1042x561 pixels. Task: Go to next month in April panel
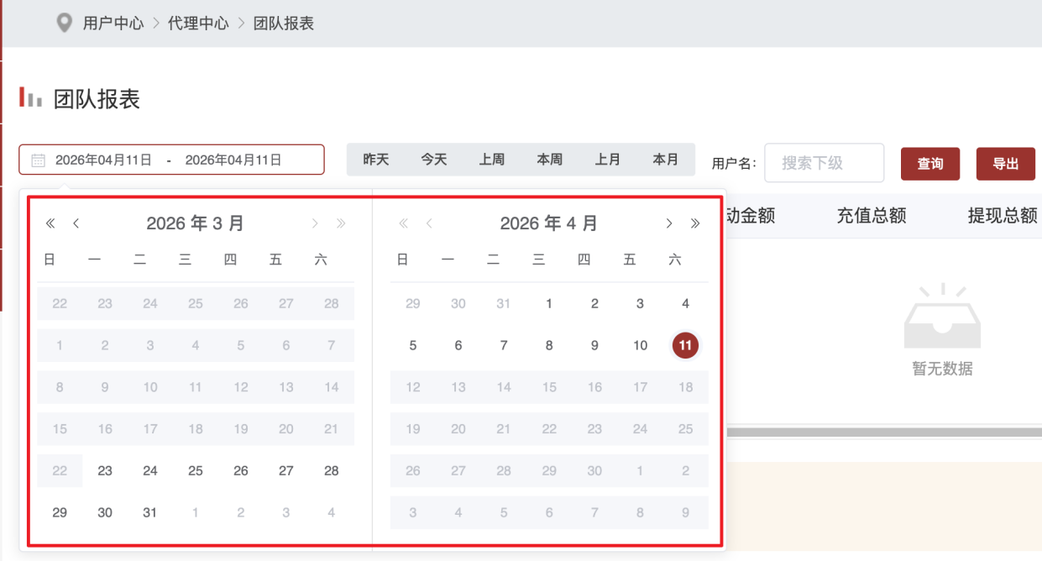(x=669, y=223)
